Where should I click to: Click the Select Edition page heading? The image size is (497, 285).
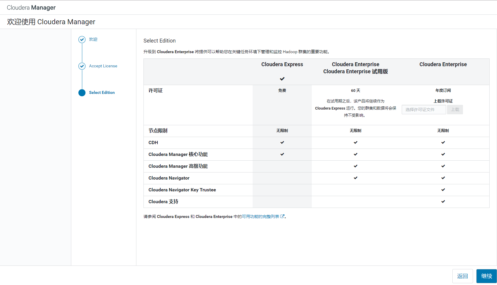[x=159, y=41]
